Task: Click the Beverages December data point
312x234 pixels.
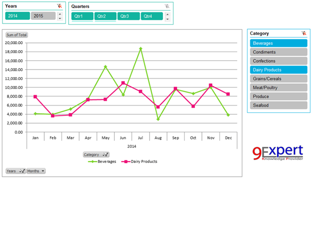Action: (x=228, y=115)
